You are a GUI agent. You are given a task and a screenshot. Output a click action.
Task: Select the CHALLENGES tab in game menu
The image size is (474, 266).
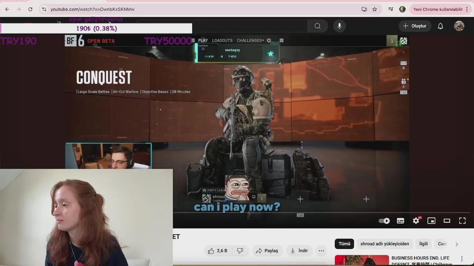tap(249, 41)
